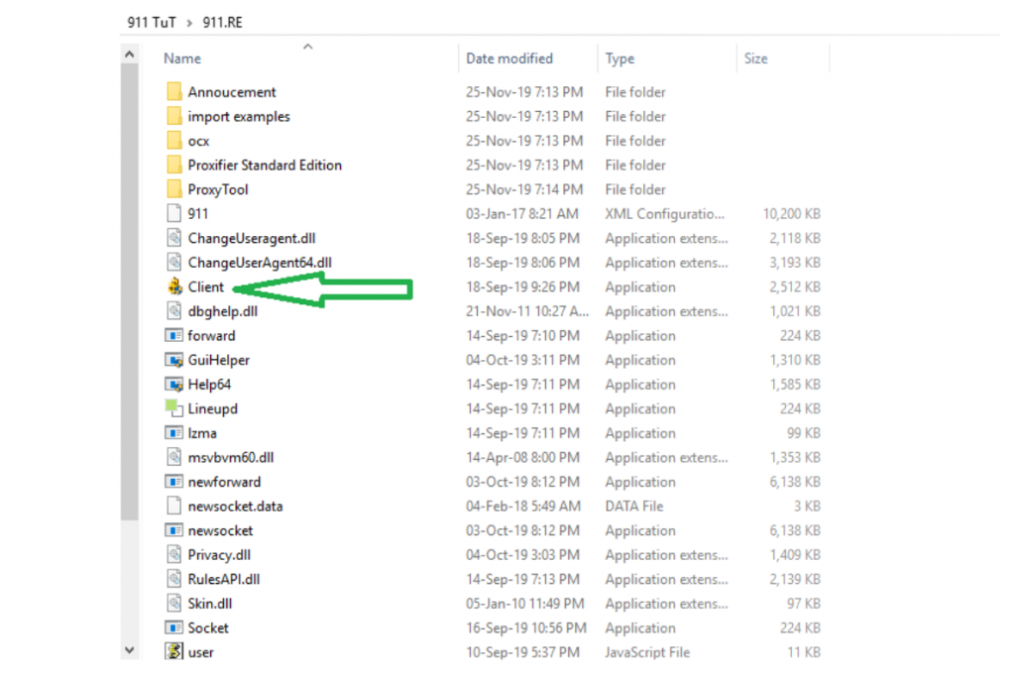Select the newforward application icon

[173, 482]
